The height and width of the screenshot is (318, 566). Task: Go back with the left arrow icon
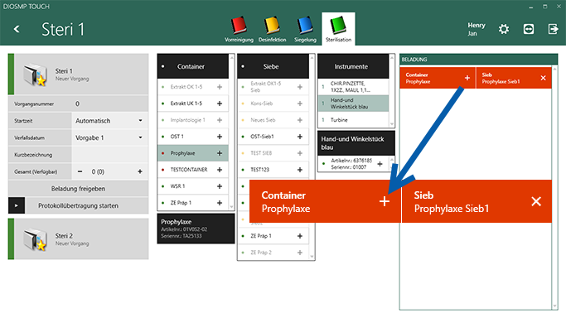[x=17, y=29]
